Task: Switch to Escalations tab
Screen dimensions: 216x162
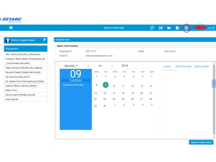Action: pos(202,67)
